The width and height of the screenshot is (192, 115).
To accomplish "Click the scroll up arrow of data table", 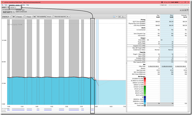I will [x=188, y=15].
